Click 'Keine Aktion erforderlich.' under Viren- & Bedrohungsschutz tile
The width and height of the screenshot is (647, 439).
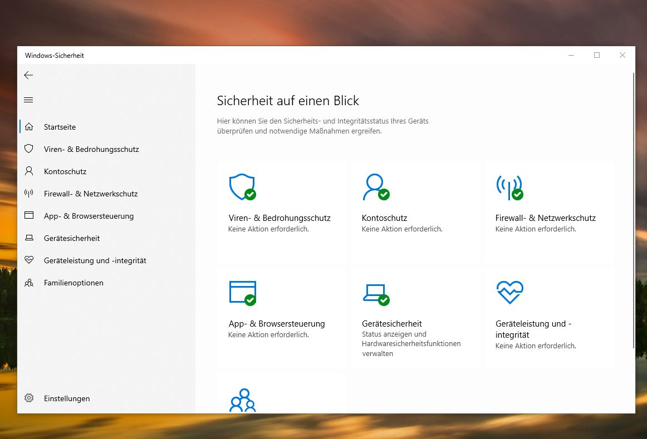268,229
